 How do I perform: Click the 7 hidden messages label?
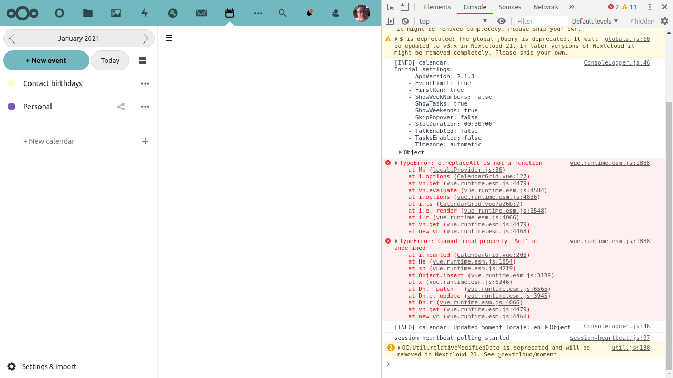[642, 21]
